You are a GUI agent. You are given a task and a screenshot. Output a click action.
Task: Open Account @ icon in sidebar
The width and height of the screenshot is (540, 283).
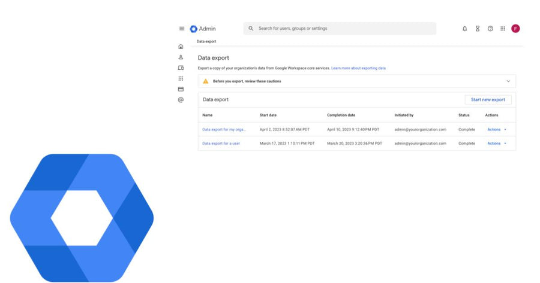[181, 99]
